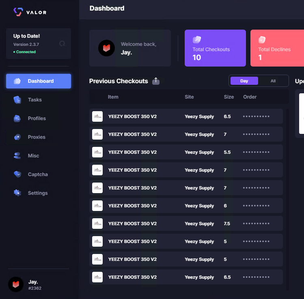Go to the Dashboard page
Image resolution: width=304 pixels, height=299 pixels.
pos(39,81)
